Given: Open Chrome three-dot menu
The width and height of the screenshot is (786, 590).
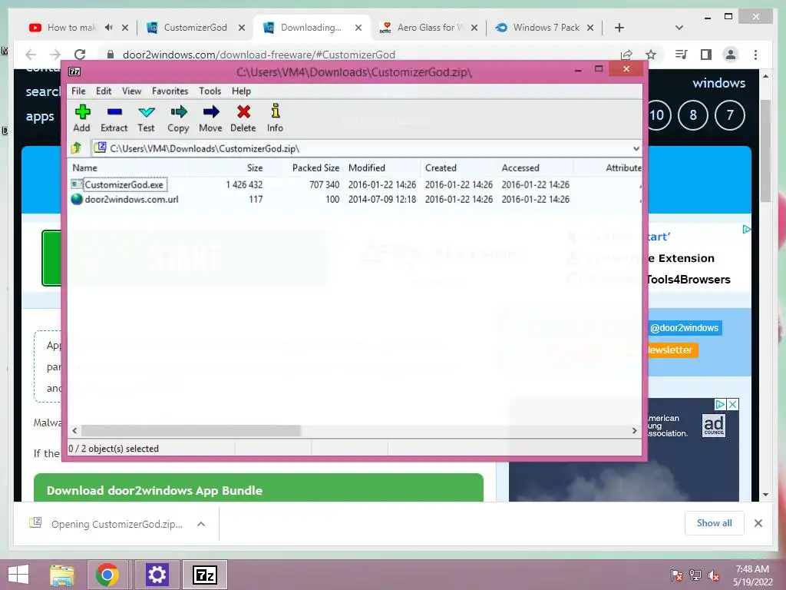Looking at the screenshot, I should coord(755,55).
